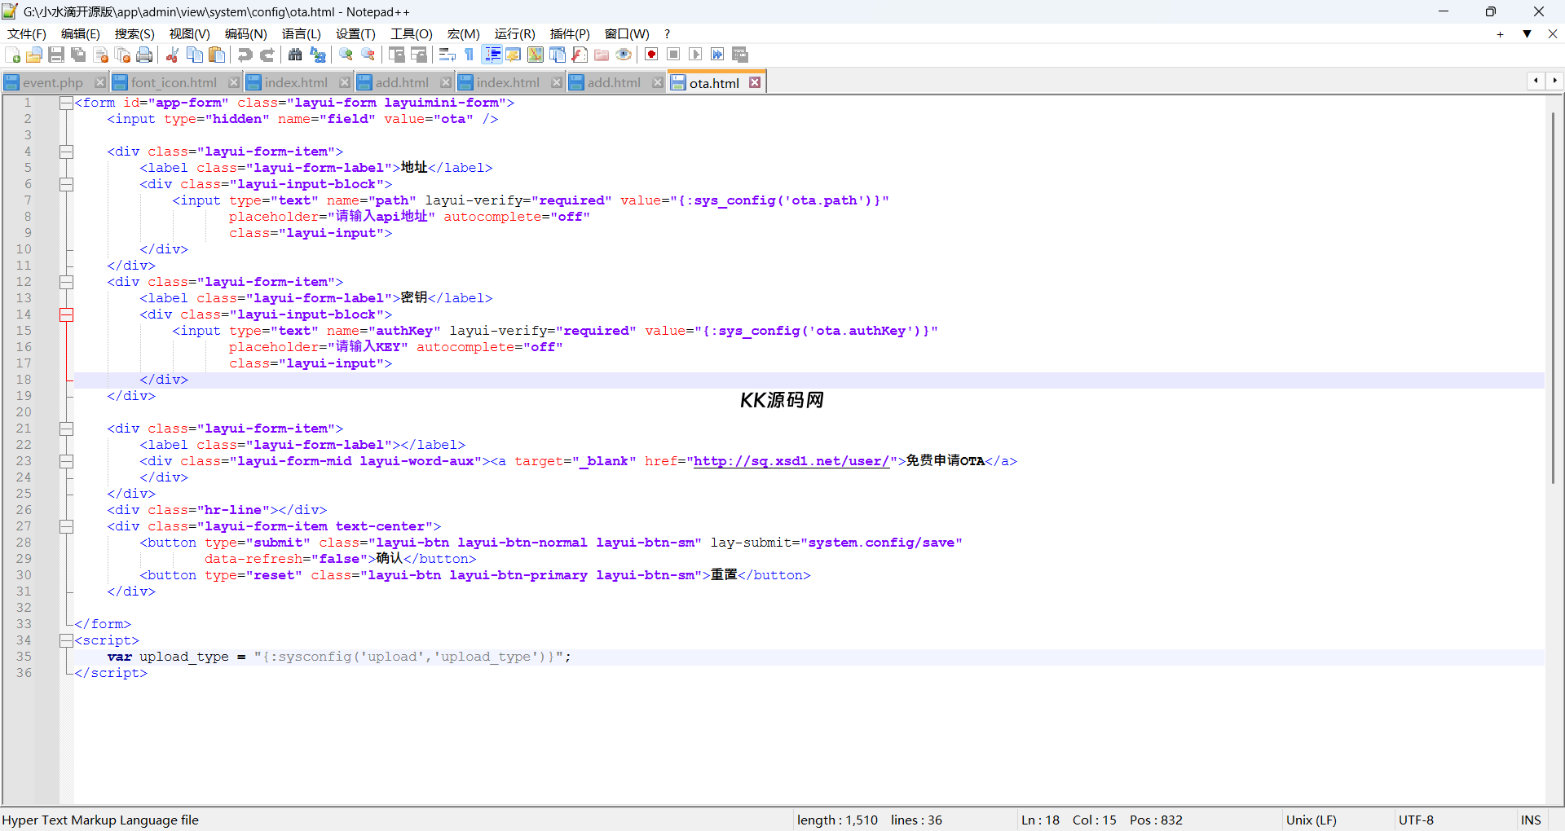Click the Undo arrow icon

point(245,55)
